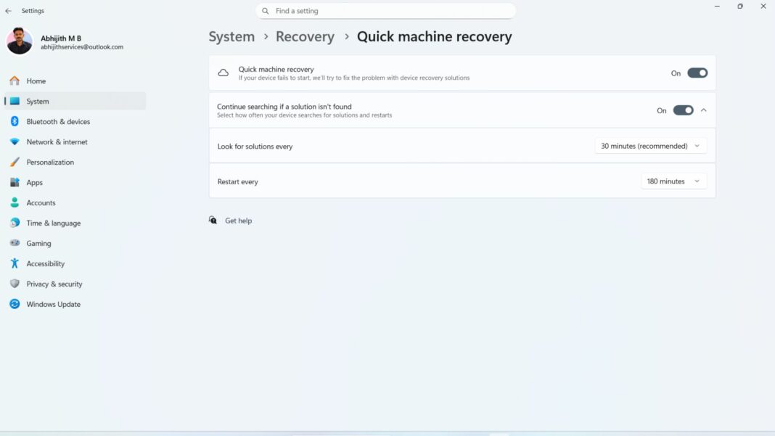Navigate to Recovery via breadcrumb
The image size is (775, 436).
[x=305, y=36]
